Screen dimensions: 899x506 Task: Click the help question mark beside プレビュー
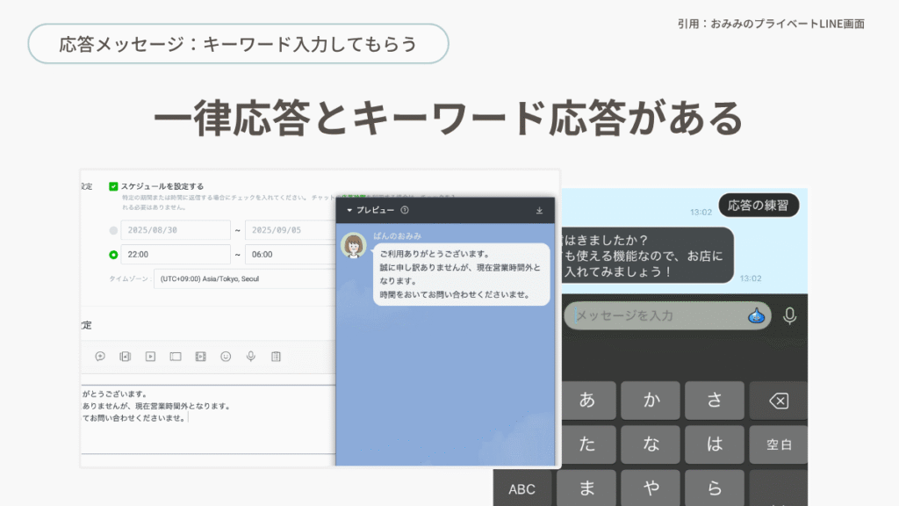point(405,211)
